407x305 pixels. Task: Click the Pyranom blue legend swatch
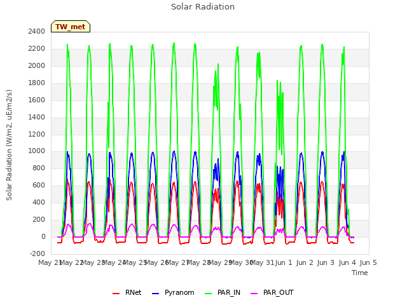(155, 294)
